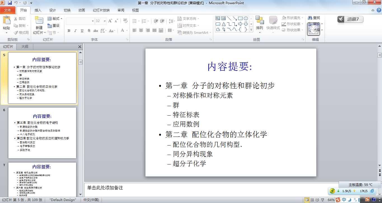The height and width of the screenshot is (203, 382).
Task: Toggle Underline formatting
Action: [x=82, y=31]
